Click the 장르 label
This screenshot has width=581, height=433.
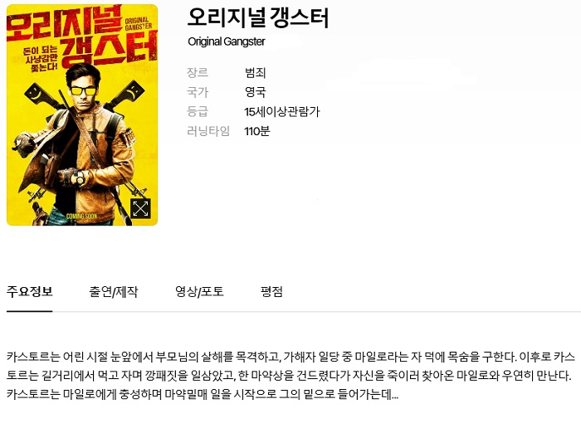198,73
